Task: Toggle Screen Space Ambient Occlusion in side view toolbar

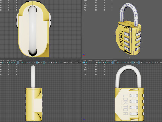Action: tap(51, 62)
